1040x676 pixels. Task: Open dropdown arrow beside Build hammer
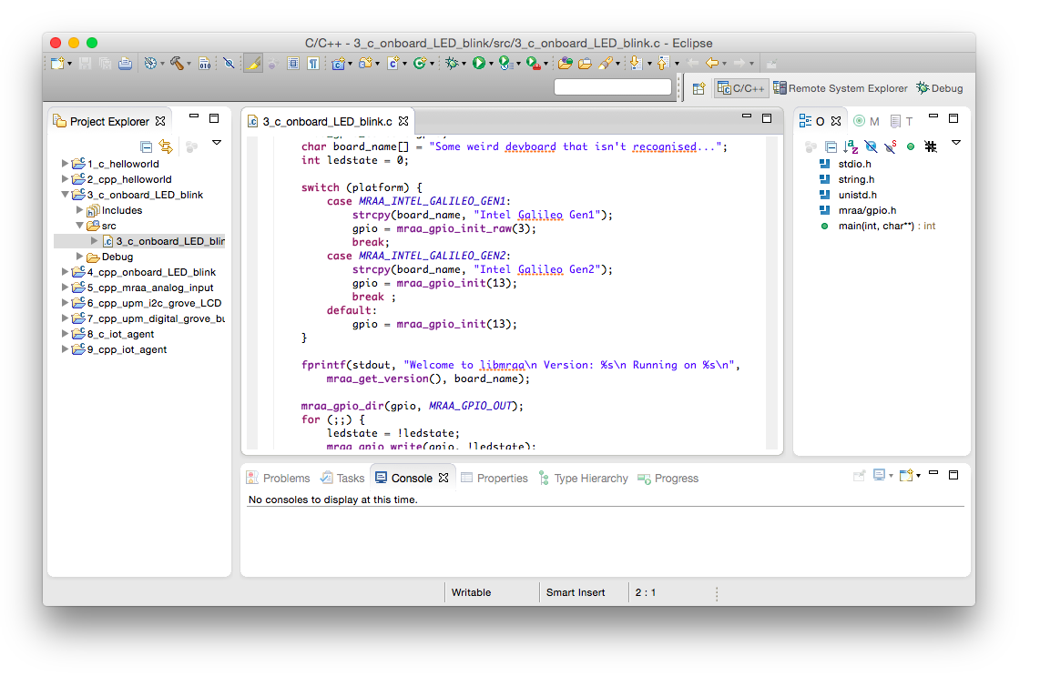click(189, 65)
